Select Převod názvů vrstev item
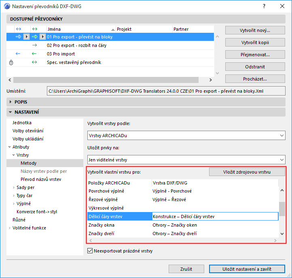This screenshot has height=278, width=292. 41,179
